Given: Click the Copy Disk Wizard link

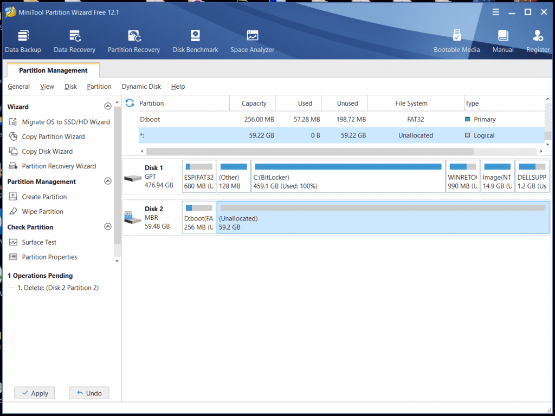Looking at the screenshot, I should point(48,152).
